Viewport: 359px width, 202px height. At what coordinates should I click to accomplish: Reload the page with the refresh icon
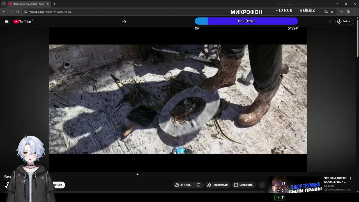(18, 12)
